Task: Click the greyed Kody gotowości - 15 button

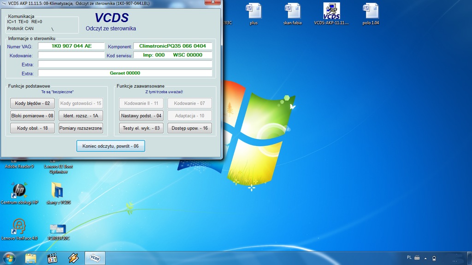Action: pyautogui.click(x=81, y=104)
